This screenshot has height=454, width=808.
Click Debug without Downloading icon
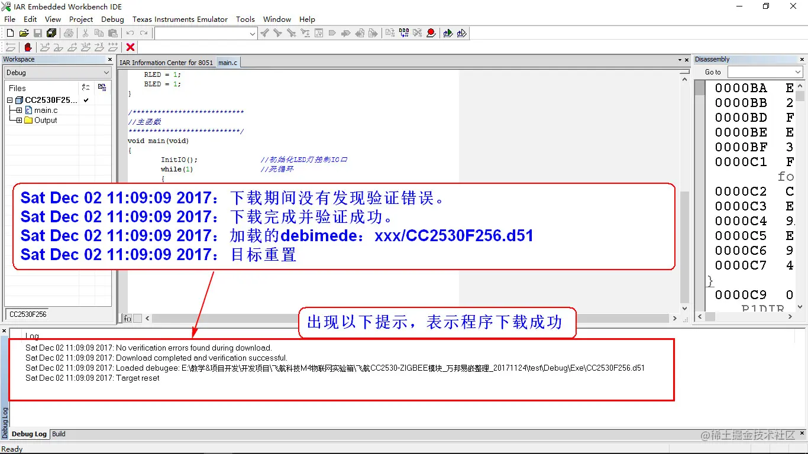click(461, 33)
